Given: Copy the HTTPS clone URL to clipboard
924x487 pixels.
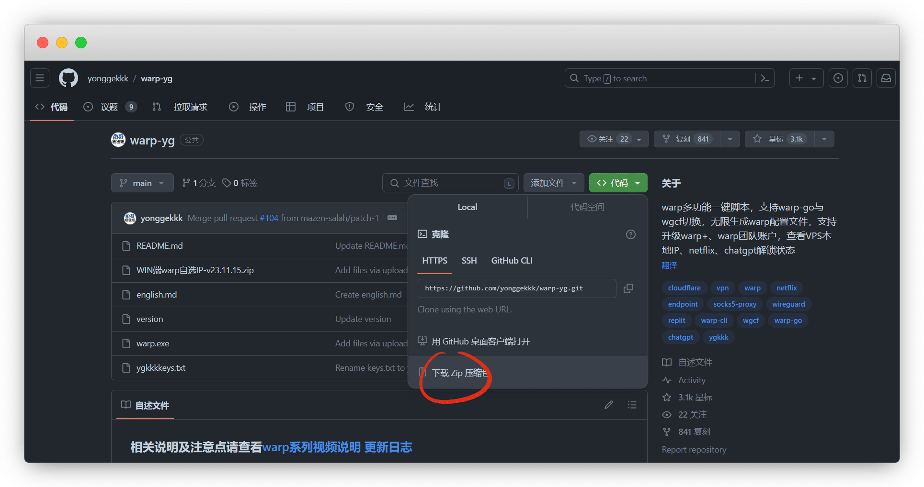Looking at the screenshot, I should pyautogui.click(x=628, y=288).
